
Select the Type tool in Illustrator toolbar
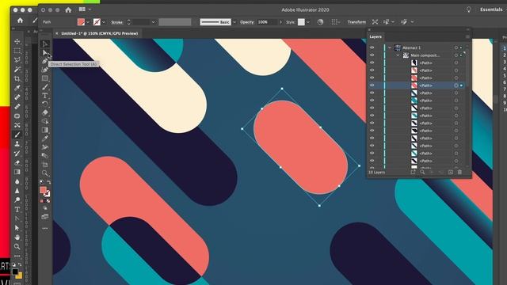pyautogui.click(x=45, y=95)
